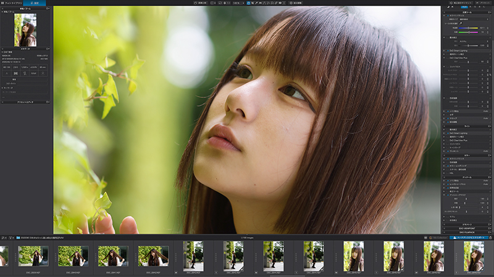The image size is (494, 277).
Task: Click the white balance color picker eyedropper
Action: pos(461,23)
